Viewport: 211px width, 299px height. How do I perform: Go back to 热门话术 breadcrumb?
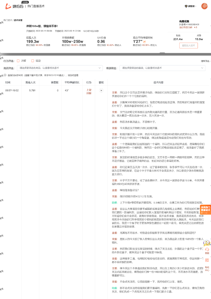(x=8, y=20)
